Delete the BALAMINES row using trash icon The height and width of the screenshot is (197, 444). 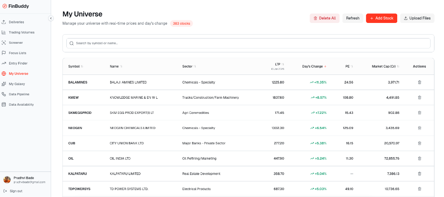[x=419, y=82]
